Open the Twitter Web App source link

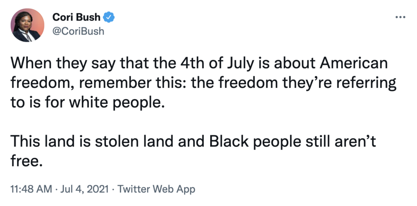pos(156,189)
